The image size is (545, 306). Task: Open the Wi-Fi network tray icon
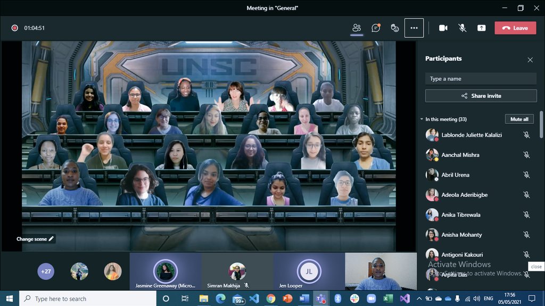467,299
